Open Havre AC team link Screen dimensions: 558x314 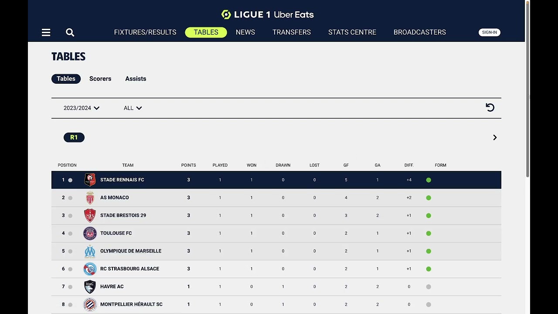pyautogui.click(x=112, y=287)
